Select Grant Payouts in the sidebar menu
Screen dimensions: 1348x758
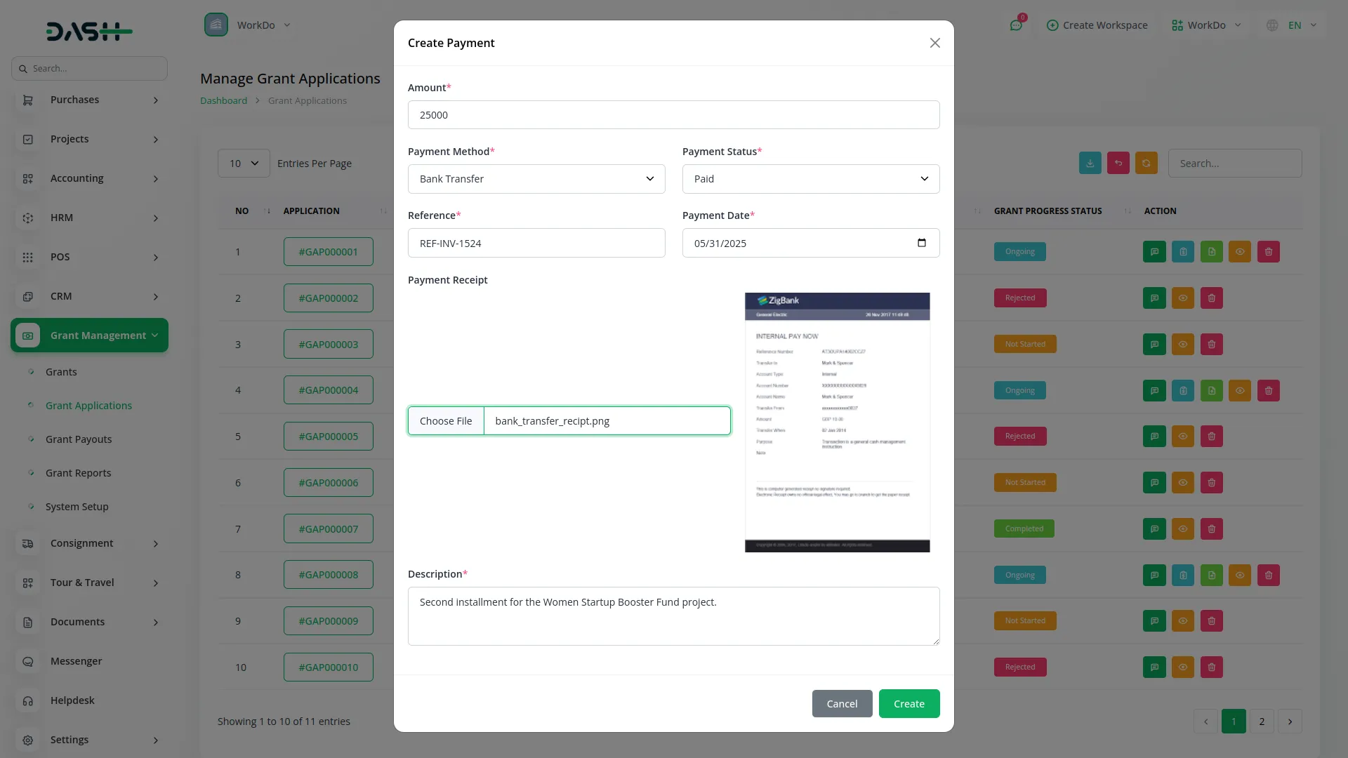tap(78, 439)
